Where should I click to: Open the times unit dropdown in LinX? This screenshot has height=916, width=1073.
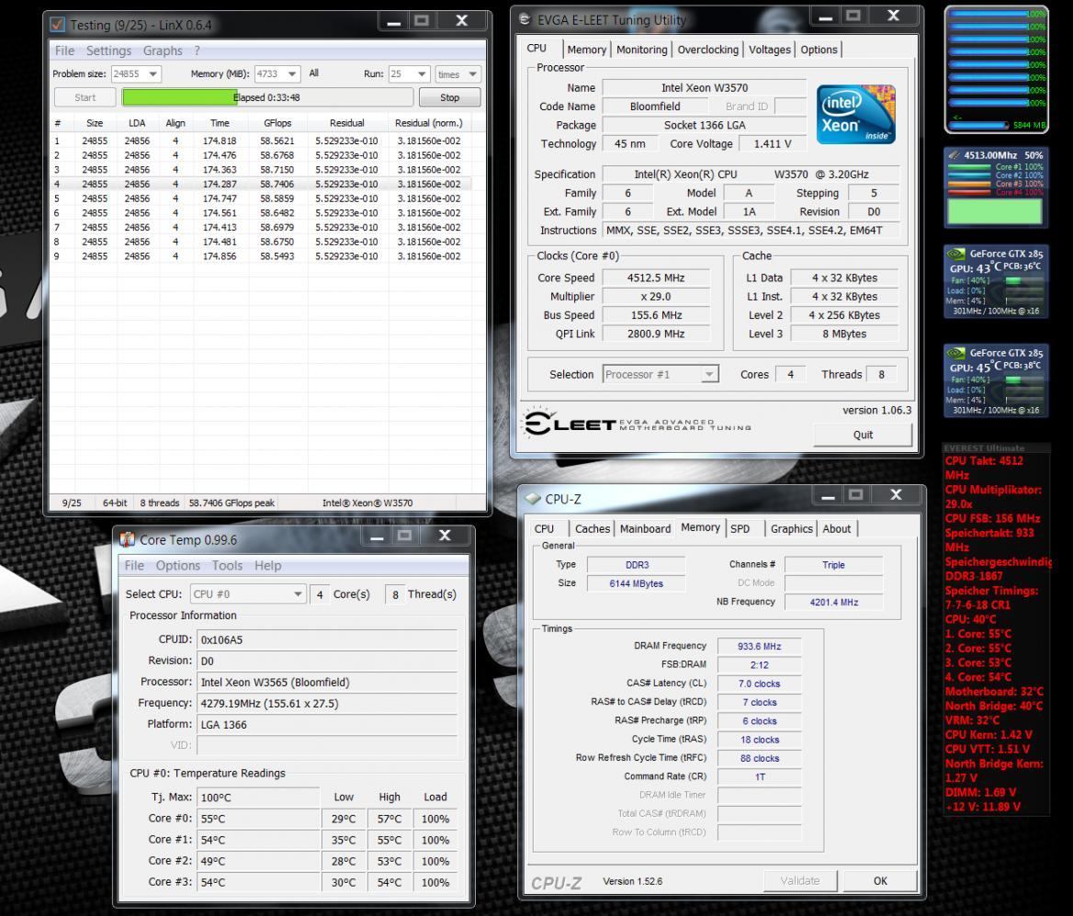click(472, 74)
